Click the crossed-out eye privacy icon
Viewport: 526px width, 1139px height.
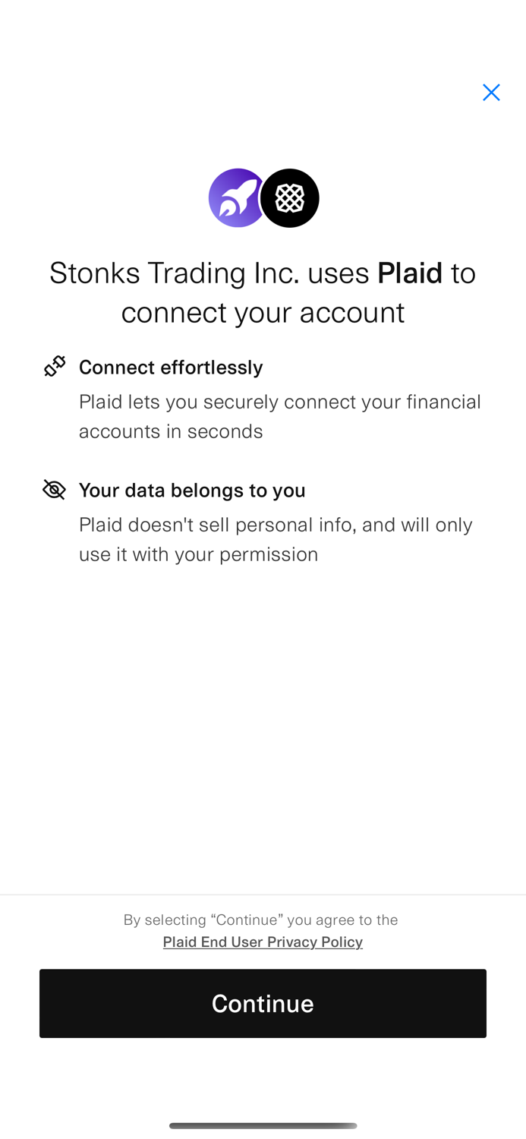point(55,490)
